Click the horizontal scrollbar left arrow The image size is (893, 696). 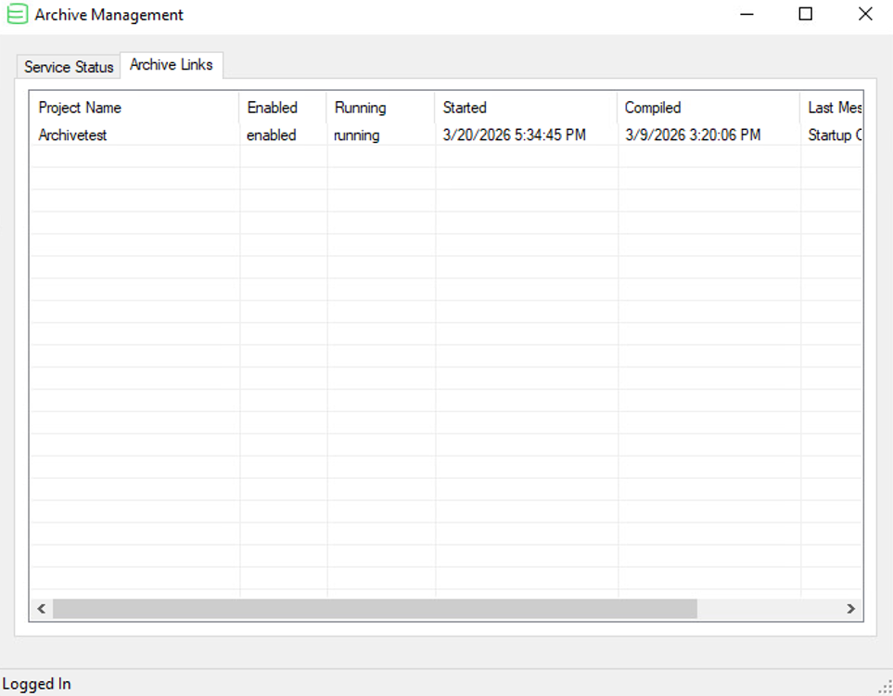(x=42, y=609)
